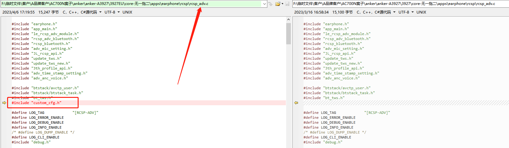Click right pane file size 15,100 字节
Screen dimensions: 509x148
coord(343,12)
